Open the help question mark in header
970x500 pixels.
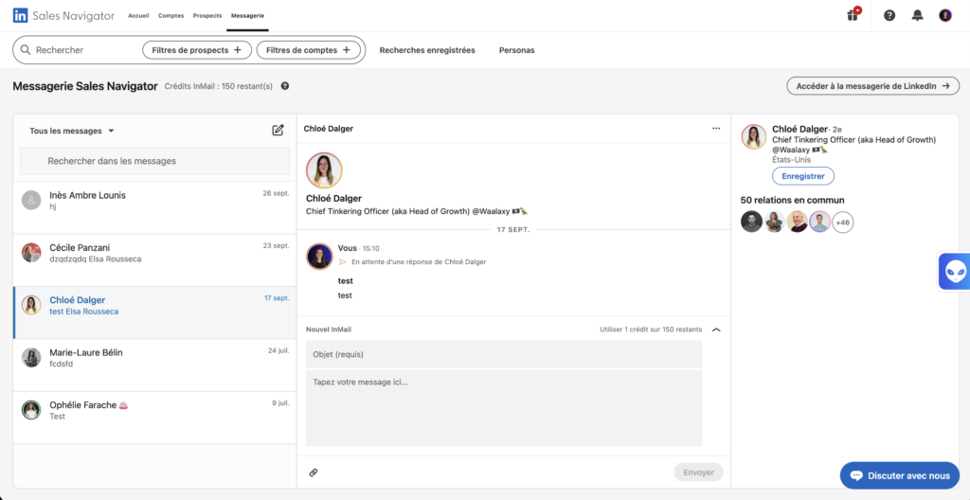(x=889, y=15)
